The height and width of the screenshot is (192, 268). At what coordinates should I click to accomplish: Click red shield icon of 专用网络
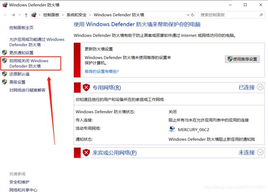click(86, 88)
